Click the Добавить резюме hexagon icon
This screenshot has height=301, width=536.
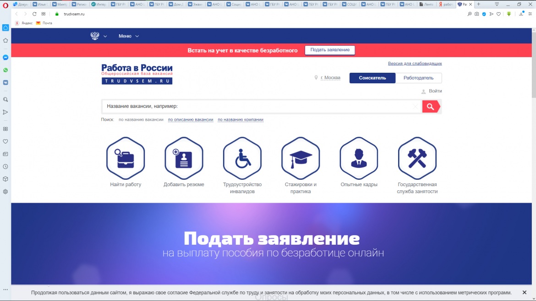click(x=184, y=158)
